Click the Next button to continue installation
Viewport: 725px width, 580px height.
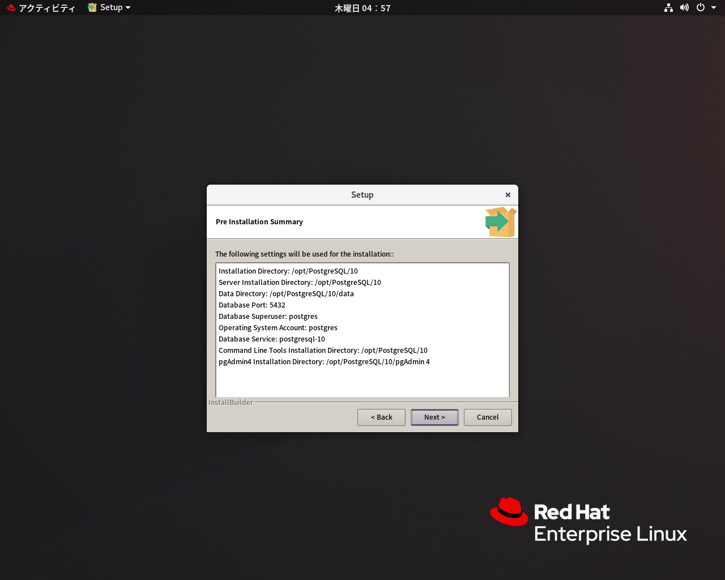tap(434, 417)
